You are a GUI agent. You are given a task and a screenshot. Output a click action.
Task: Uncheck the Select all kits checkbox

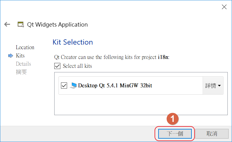(57, 66)
